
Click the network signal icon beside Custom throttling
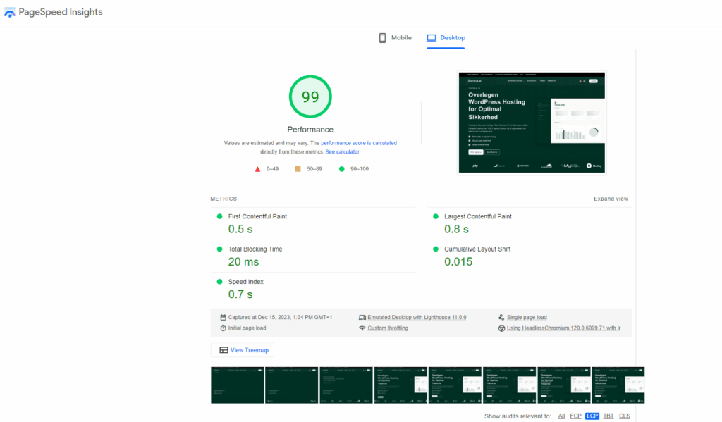click(362, 327)
